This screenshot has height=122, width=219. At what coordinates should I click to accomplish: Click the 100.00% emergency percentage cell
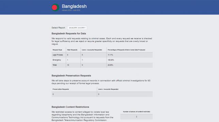(x=111, y=60)
